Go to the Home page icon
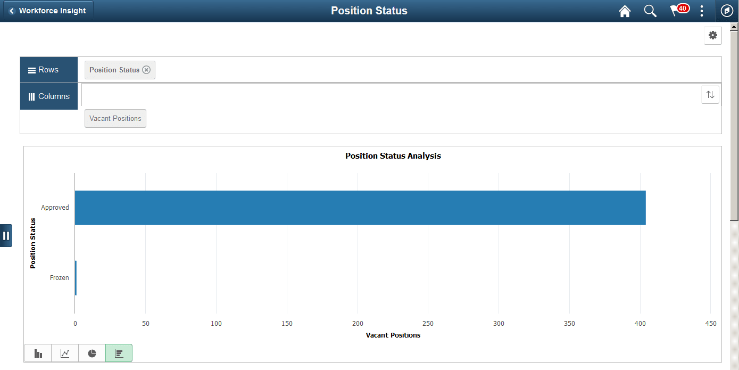The image size is (739, 370). (625, 11)
